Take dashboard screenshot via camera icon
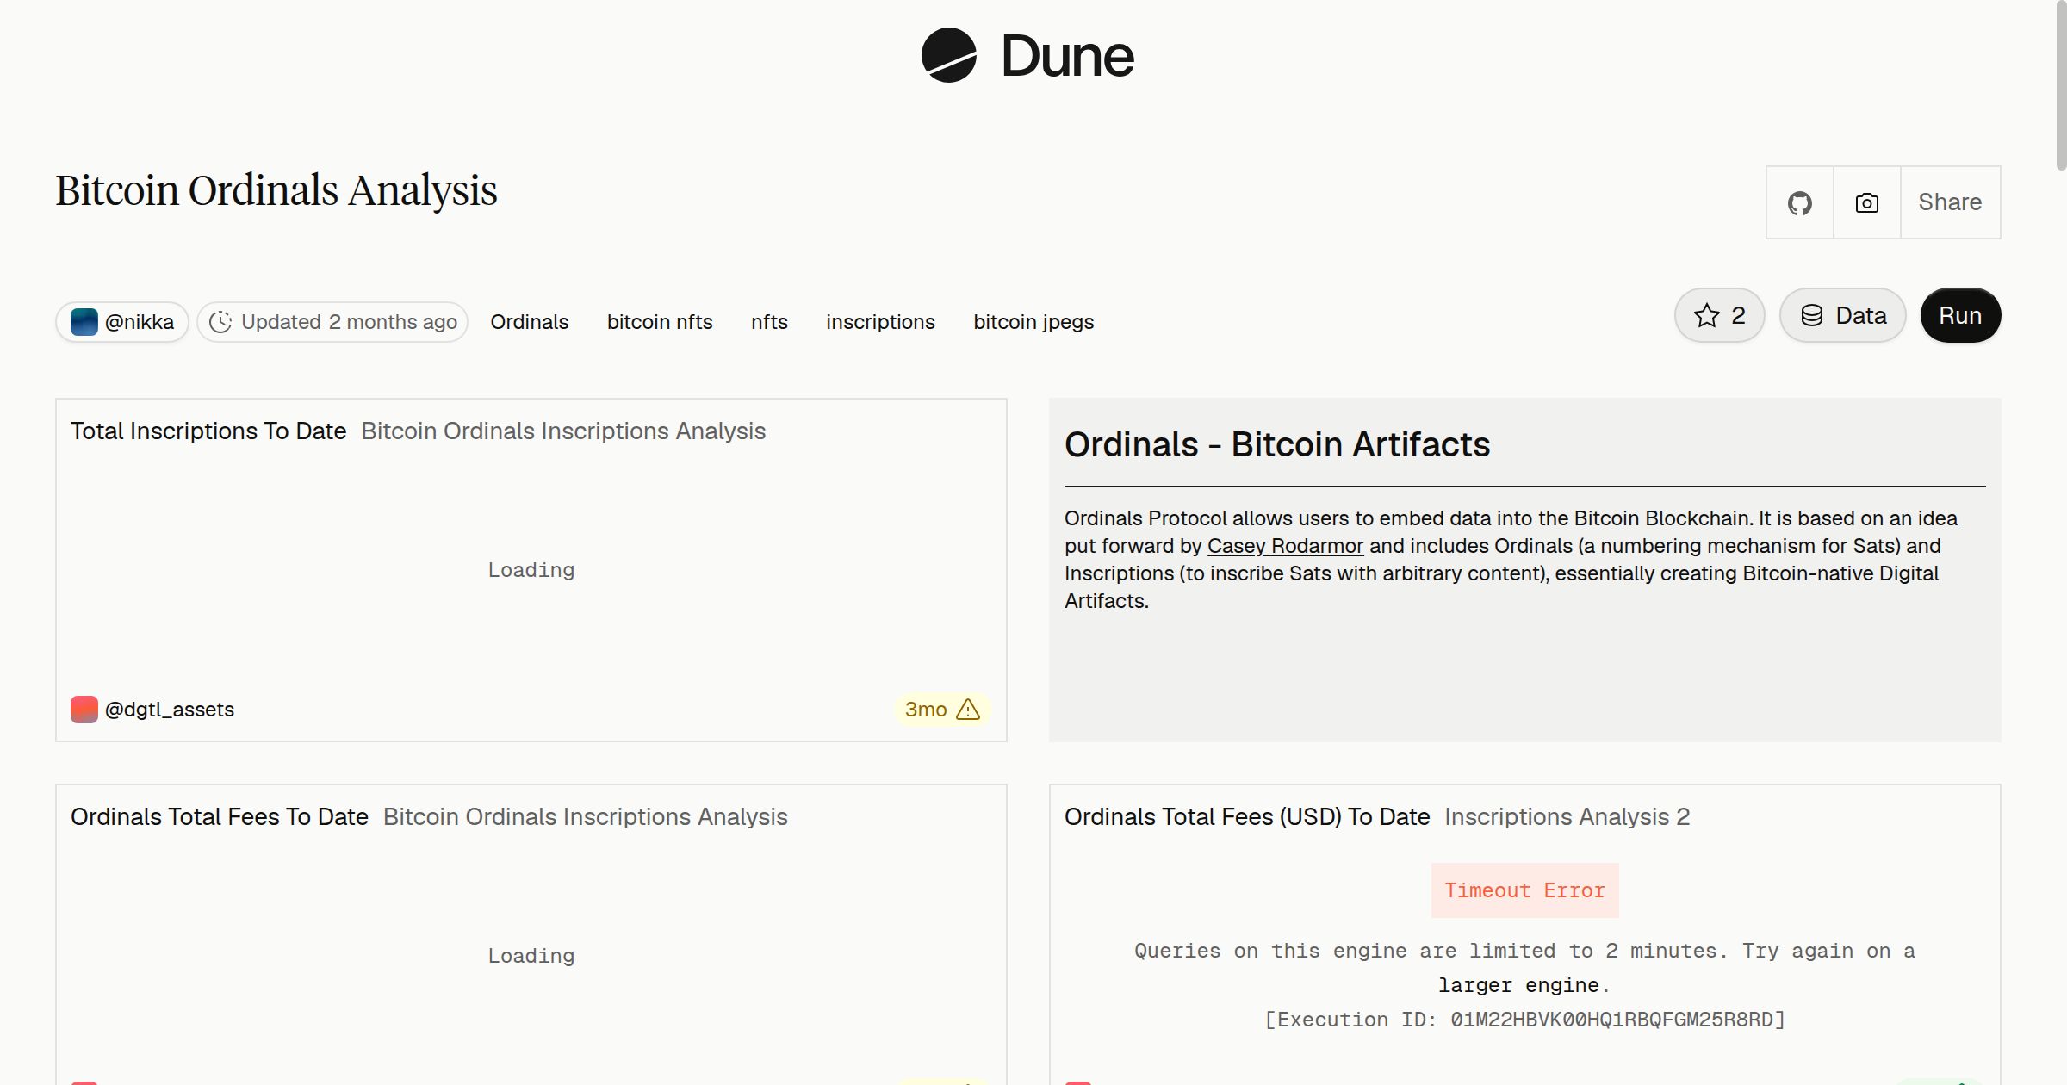Image resolution: width=2067 pixels, height=1085 pixels. [x=1866, y=203]
